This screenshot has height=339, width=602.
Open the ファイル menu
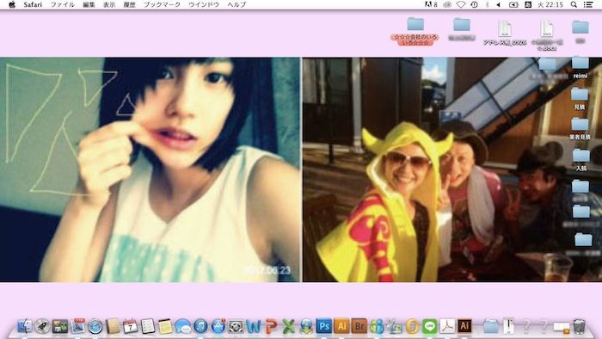[x=63, y=4]
